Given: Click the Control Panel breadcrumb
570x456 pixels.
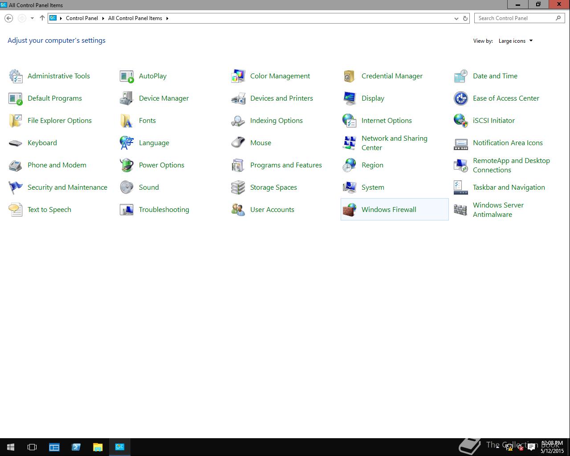Looking at the screenshot, I should [x=82, y=18].
